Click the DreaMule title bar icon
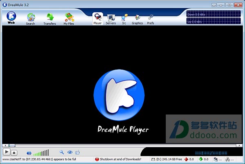Image resolution: width=245 pixels, height=164 pixels. pyautogui.click(x=4, y=4)
